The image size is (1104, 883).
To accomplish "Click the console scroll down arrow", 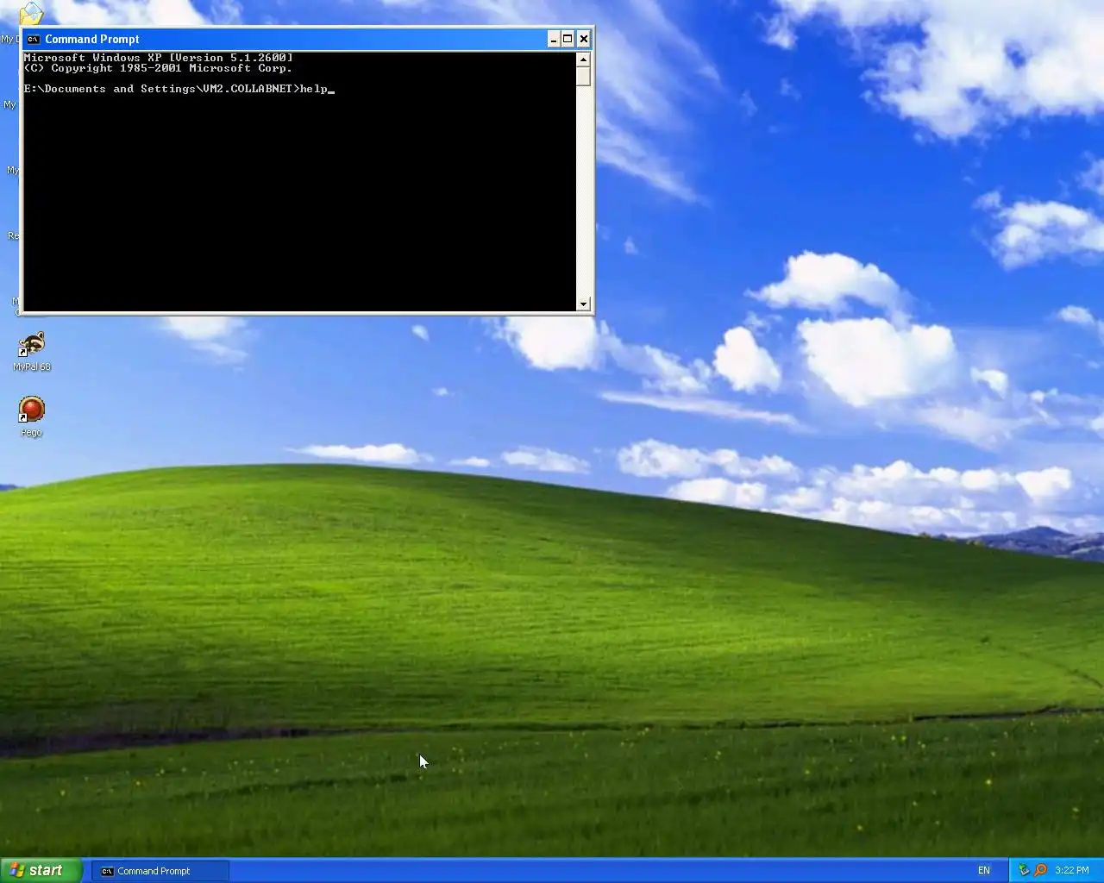I will (x=583, y=304).
